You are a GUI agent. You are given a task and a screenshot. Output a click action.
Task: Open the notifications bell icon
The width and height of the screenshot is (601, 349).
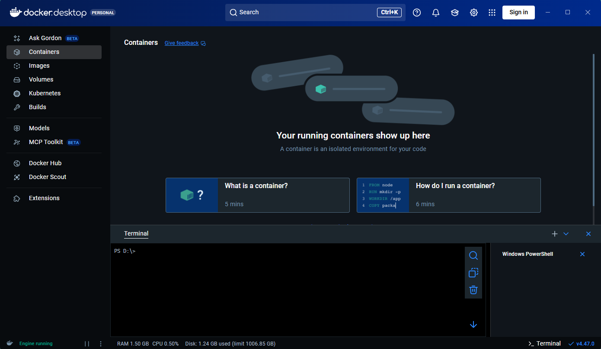(436, 13)
